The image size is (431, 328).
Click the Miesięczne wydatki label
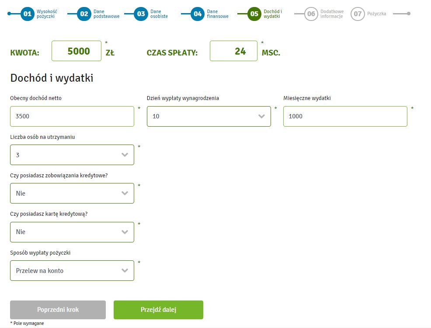tap(307, 98)
